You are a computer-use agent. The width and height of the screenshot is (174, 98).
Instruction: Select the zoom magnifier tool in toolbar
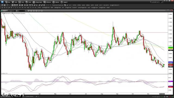pos(32,5)
